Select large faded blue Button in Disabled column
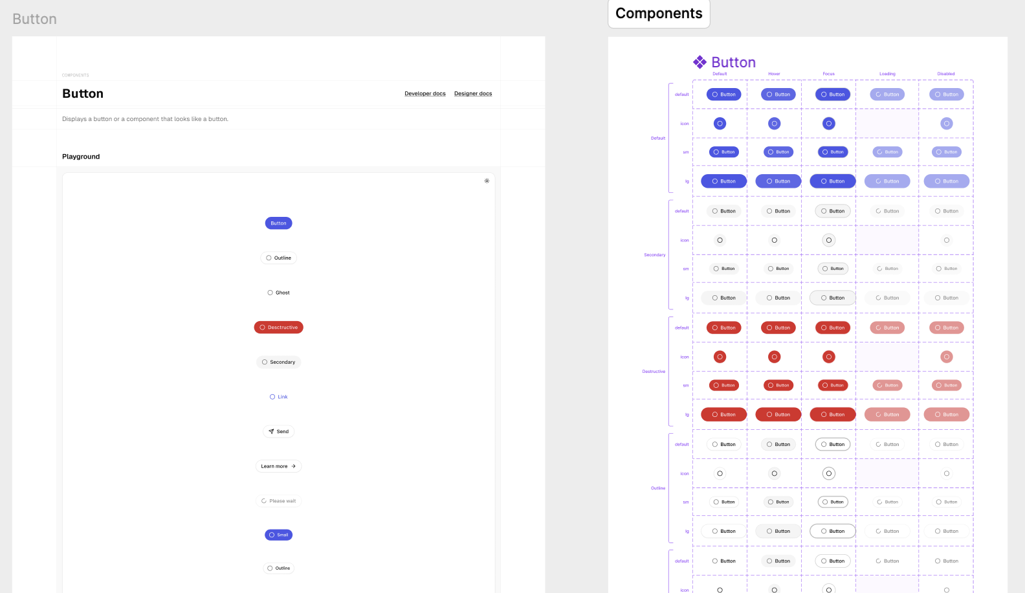This screenshot has width=1025, height=593. [947, 181]
